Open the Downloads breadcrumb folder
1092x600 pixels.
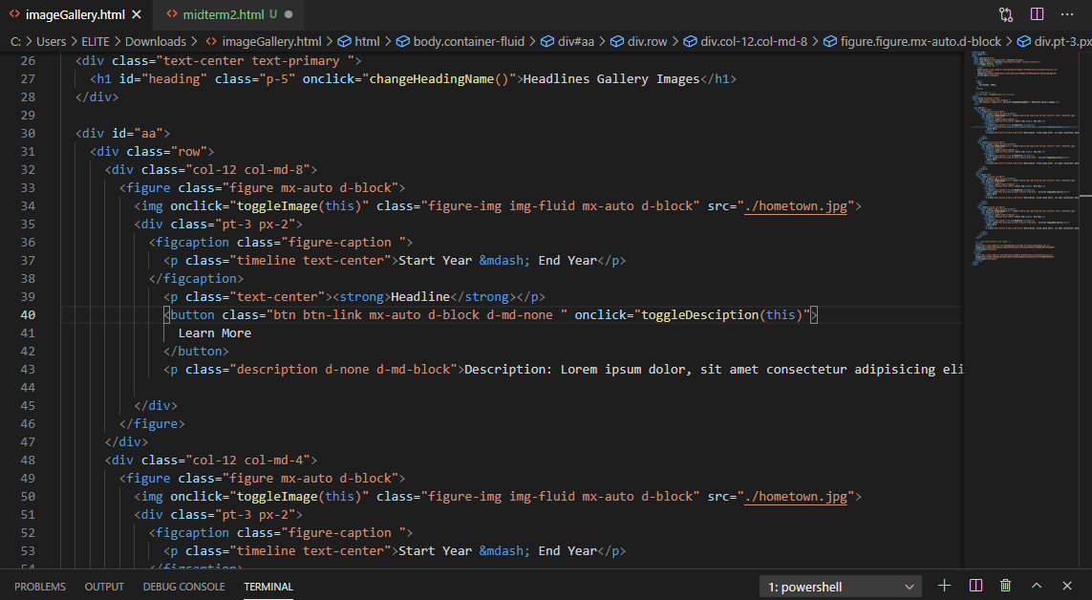coord(156,42)
